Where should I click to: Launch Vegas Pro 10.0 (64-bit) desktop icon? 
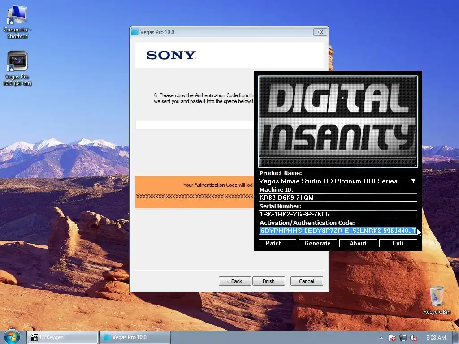tap(17, 69)
